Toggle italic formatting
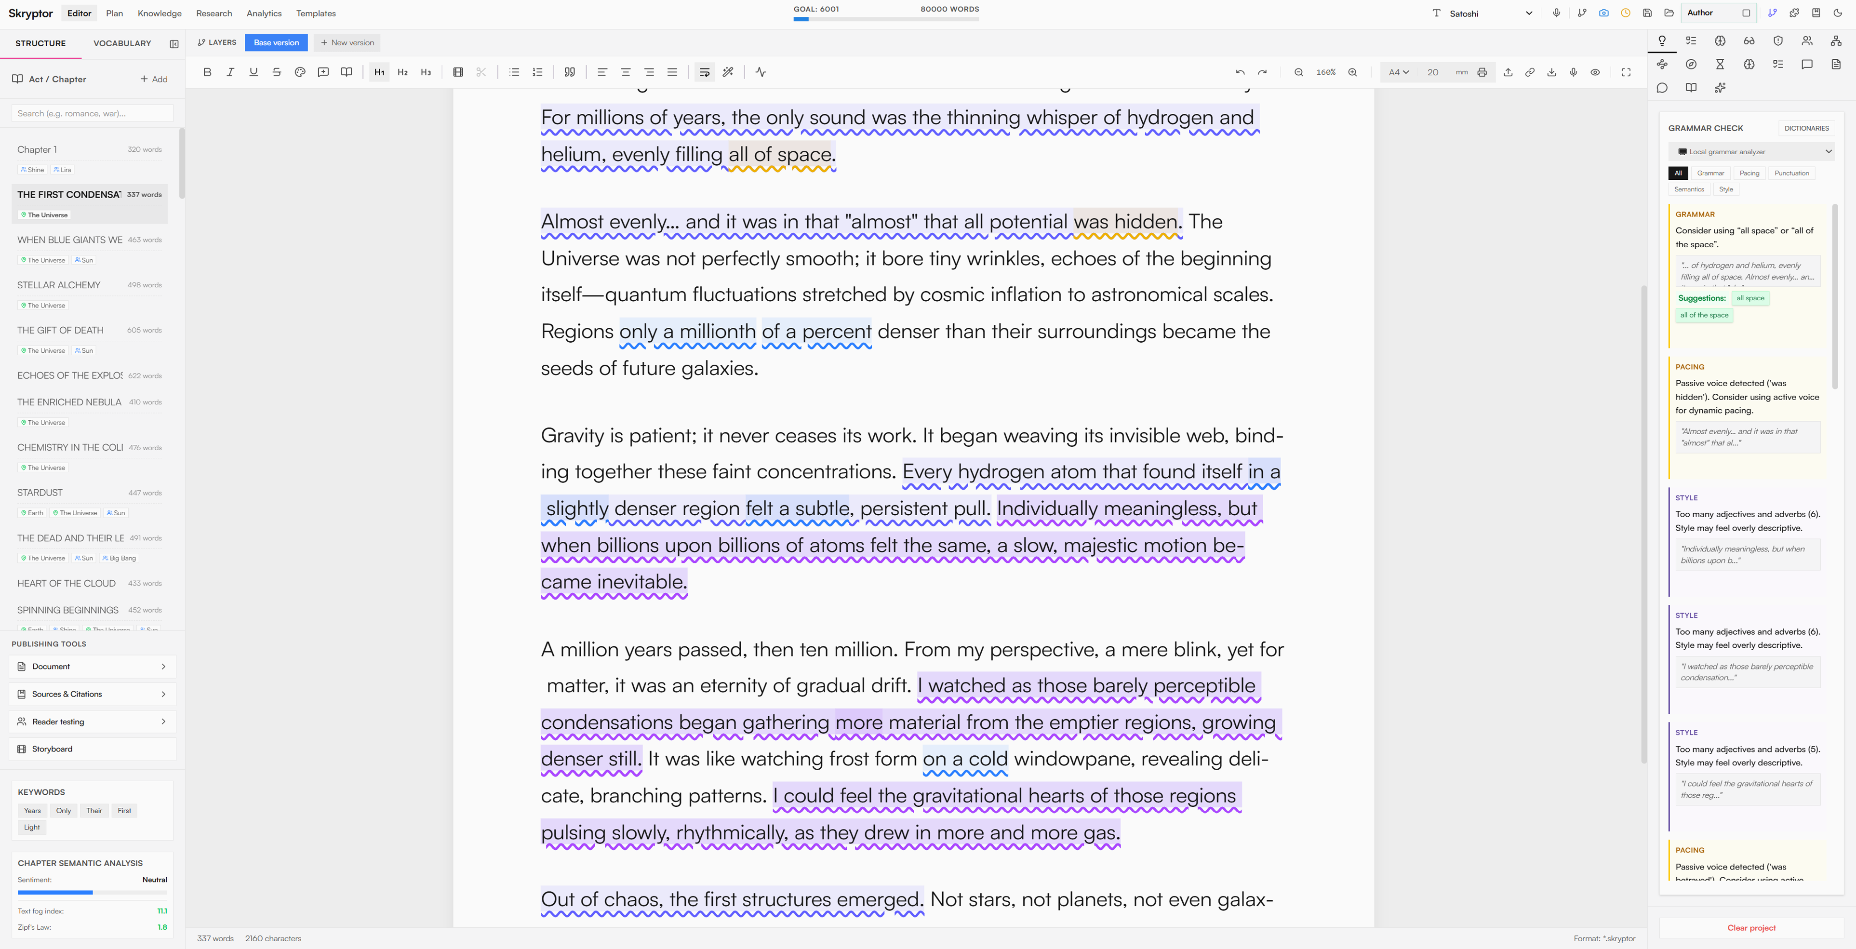 pos(230,72)
